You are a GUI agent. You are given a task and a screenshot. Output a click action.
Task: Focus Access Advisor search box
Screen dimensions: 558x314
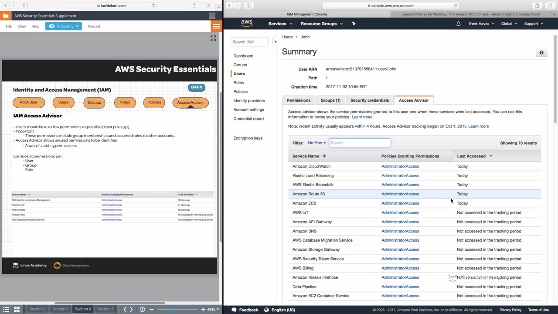click(x=360, y=143)
